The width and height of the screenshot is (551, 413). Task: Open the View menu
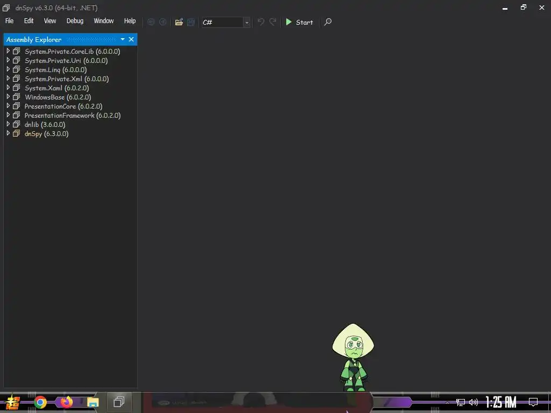point(50,21)
